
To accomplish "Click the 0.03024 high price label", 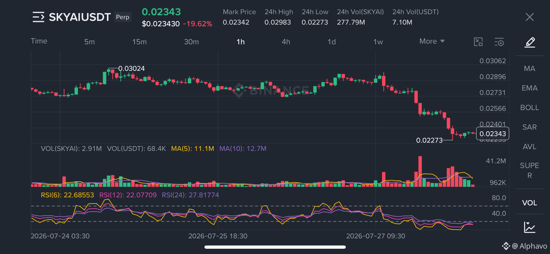I will click(x=131, y=68).
